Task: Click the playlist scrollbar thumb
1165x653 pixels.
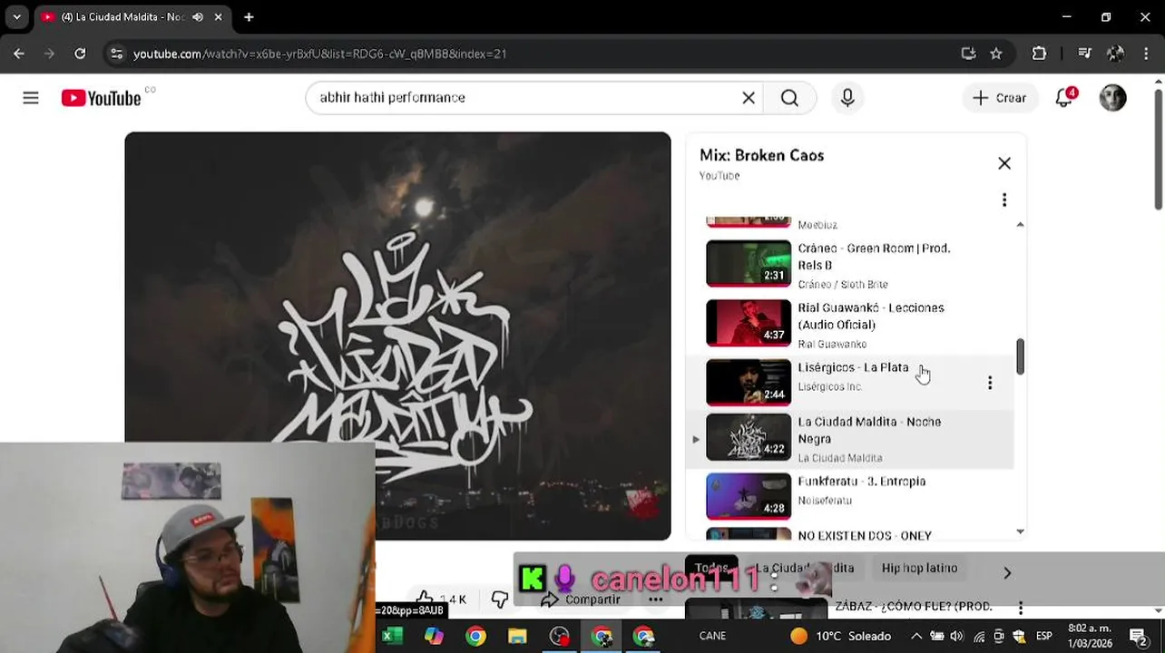Action: pyautogui.click(x=1020, y=356)
